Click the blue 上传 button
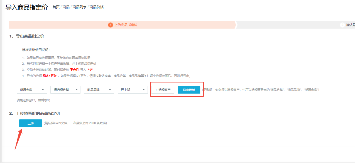The image size is (355, 163). (31, 123)
